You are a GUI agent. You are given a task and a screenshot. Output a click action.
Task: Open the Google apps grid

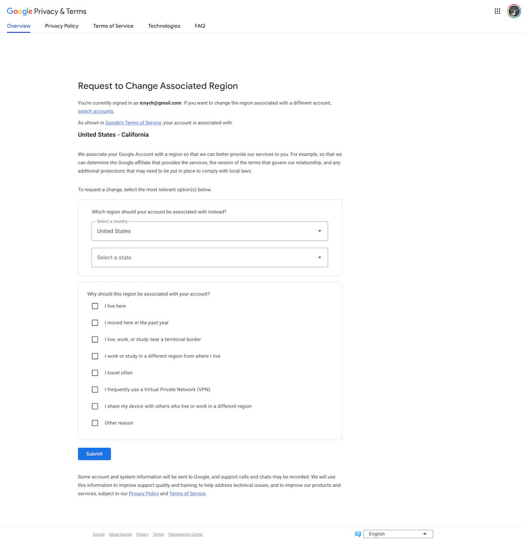click(497, 11)
